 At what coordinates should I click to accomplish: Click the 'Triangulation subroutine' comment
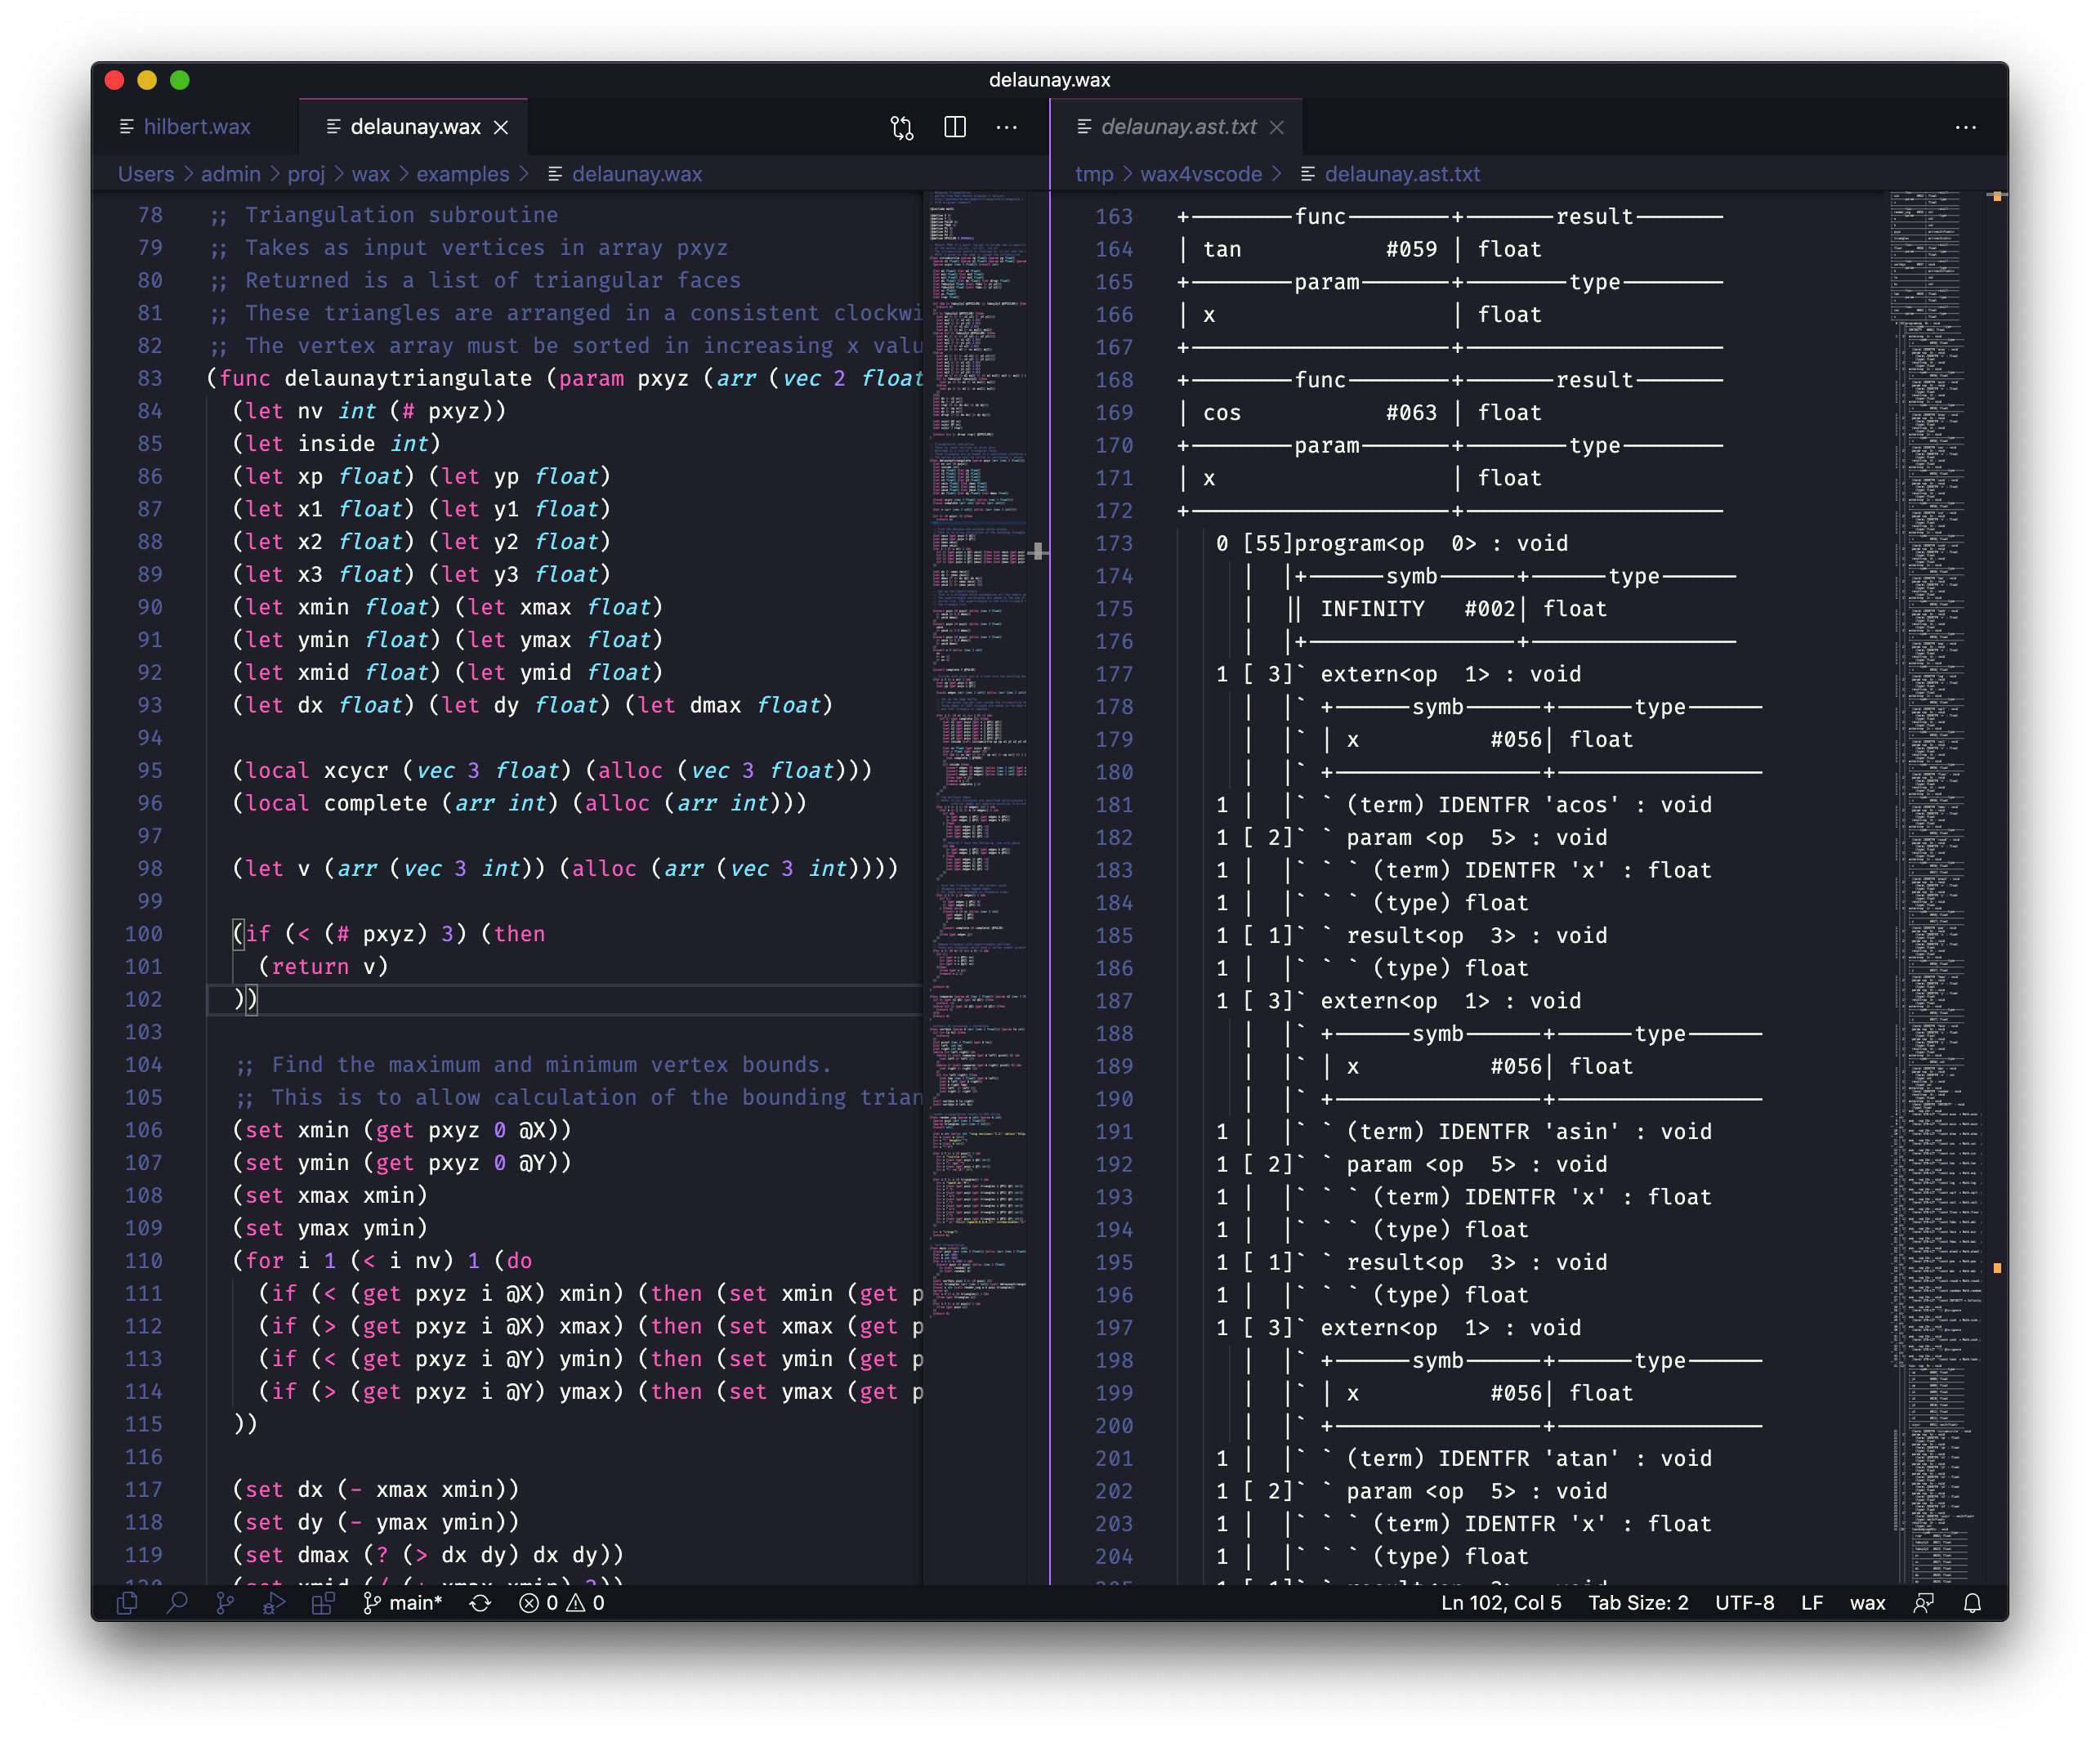click(385, 215)
